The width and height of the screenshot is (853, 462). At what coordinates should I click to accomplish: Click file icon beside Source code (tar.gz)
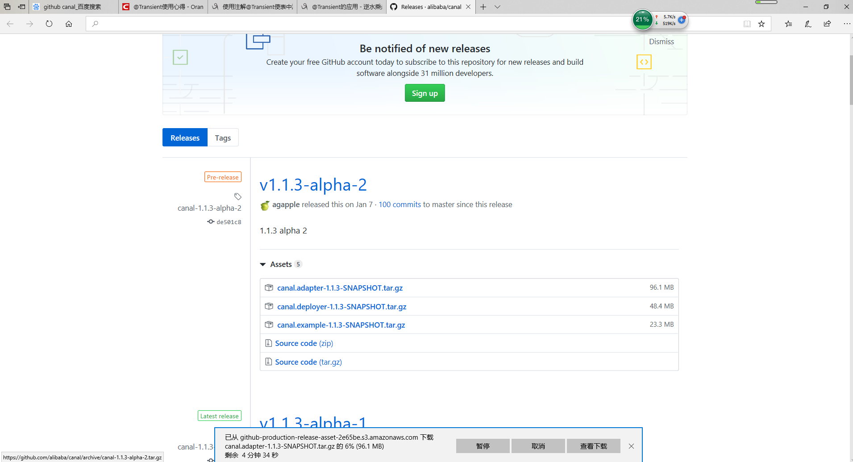tap(268, 362)
